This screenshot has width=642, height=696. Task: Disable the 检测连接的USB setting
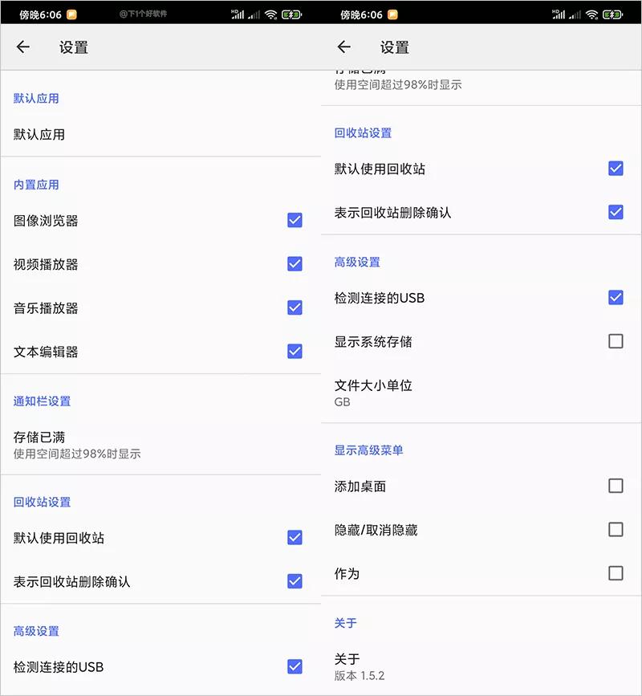coord(616,297)
